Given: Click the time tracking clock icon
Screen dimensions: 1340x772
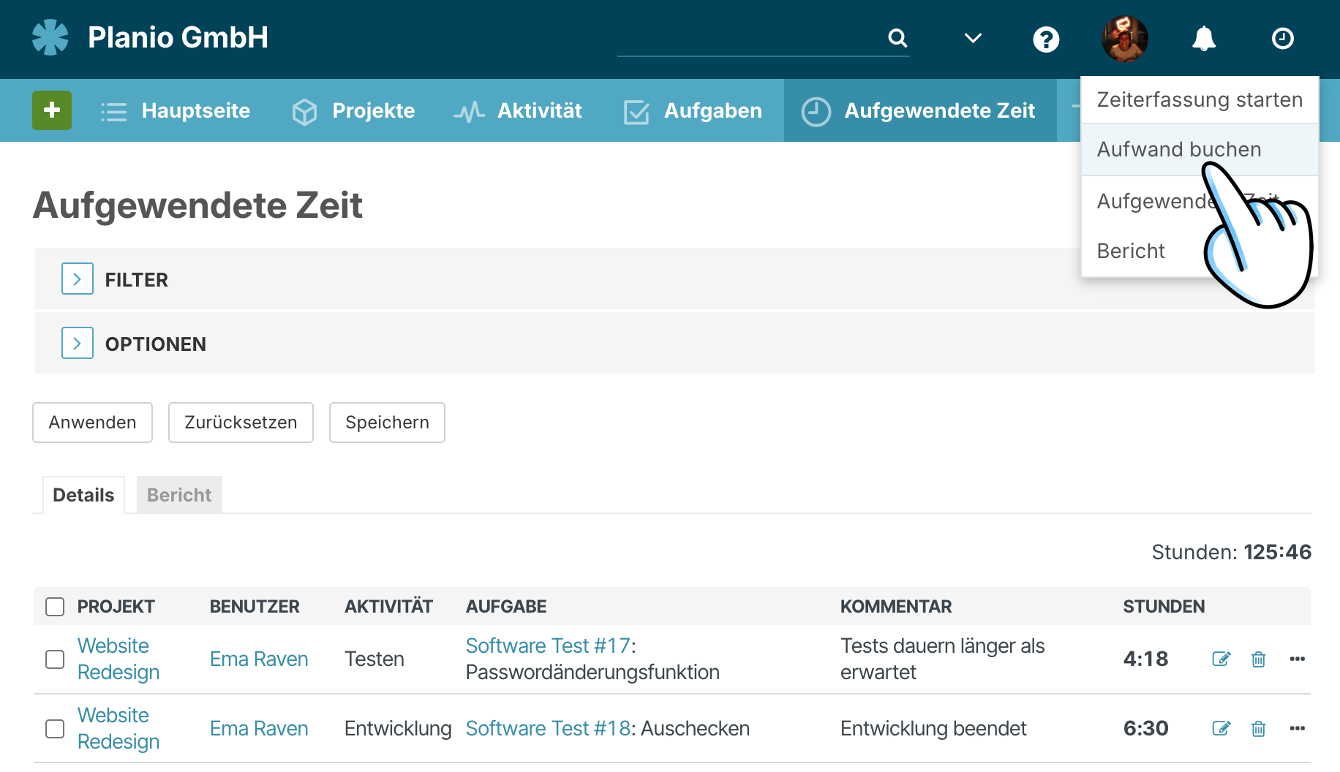Looking at the screenshot, I should click(1283, 38).
